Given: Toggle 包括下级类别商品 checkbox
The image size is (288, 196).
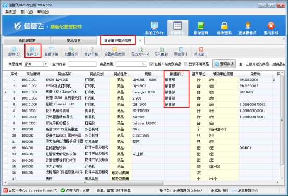Looking at the screenshot, I should (152, 64).
